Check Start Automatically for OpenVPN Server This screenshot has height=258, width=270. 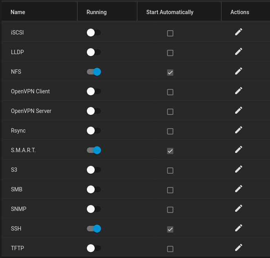[x=170, y=112]
